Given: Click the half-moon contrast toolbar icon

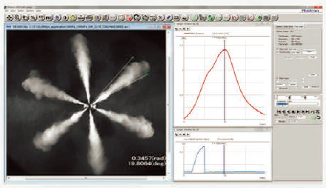Looking at the screenshot, I should [65, 18].
